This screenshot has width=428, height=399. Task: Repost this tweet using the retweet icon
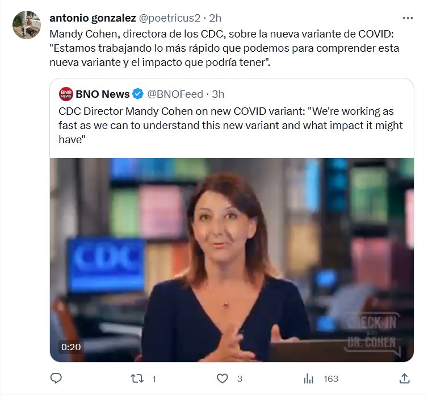138,379
